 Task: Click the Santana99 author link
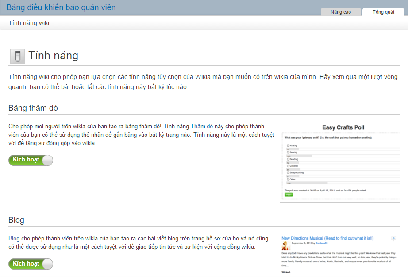click(x=321, y=243)
